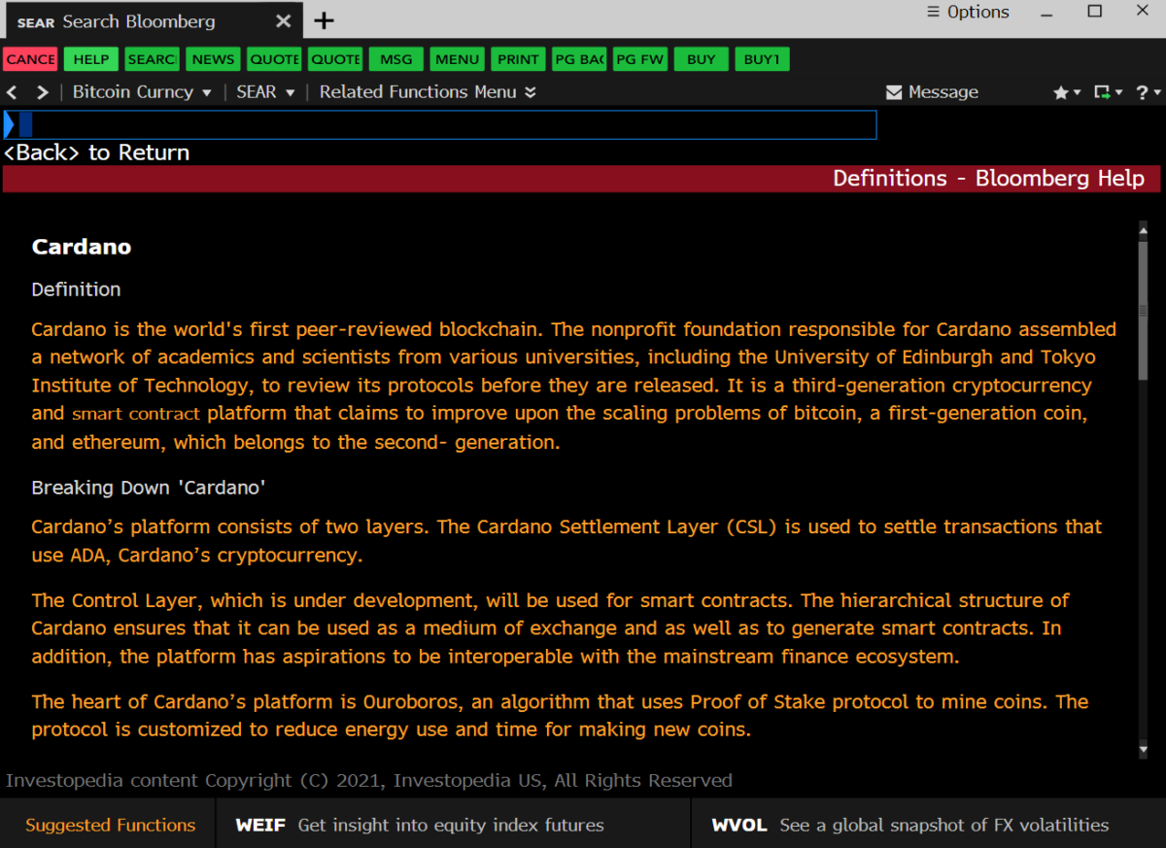Open the export screen icon dropdown

click(x=1108, y=92)
